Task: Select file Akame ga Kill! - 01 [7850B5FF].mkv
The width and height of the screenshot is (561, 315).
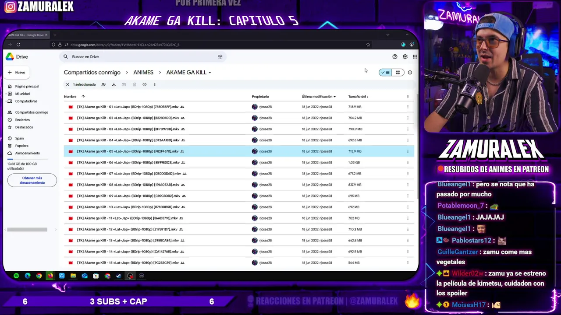Action: 239,107
